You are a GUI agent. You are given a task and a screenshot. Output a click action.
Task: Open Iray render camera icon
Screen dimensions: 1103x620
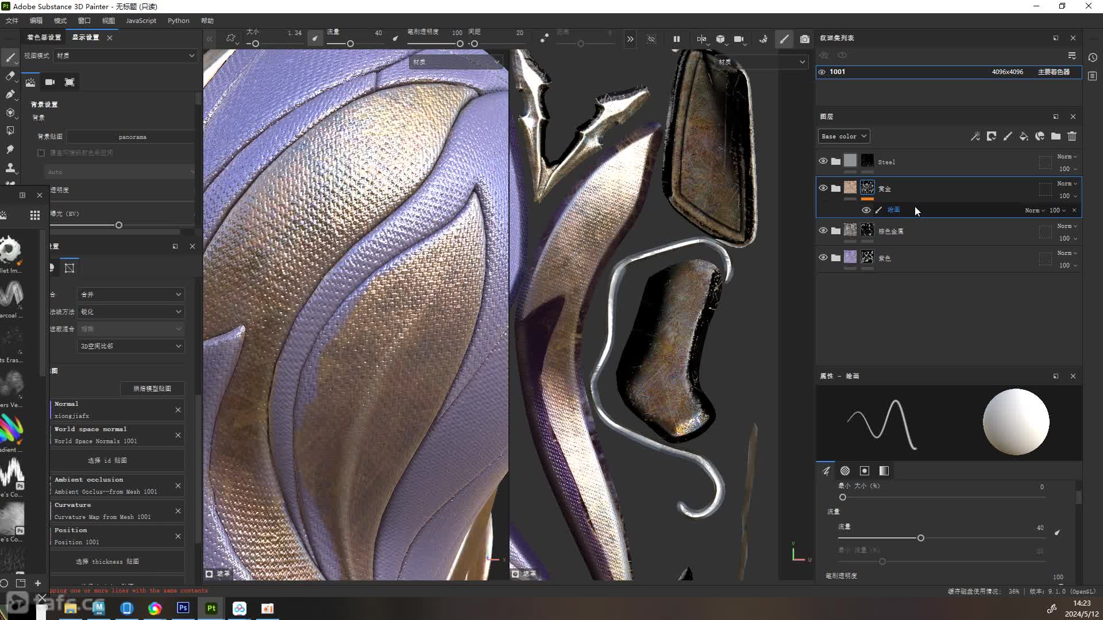tap(805, 39)
